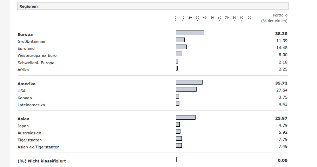
Task: Click the Asien percentage bar
Action: (x=186, y=118)
